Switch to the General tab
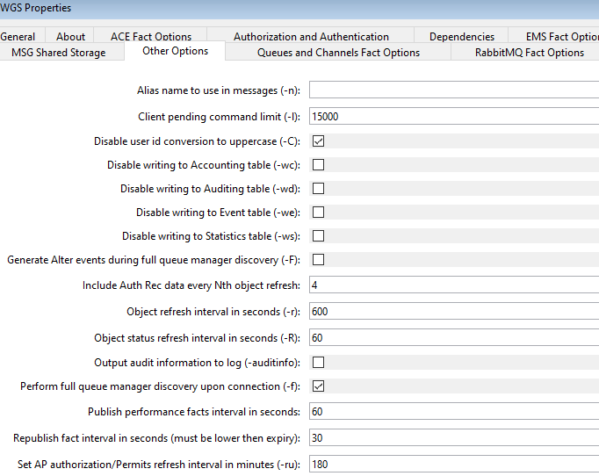 click(x=21, y=36)
